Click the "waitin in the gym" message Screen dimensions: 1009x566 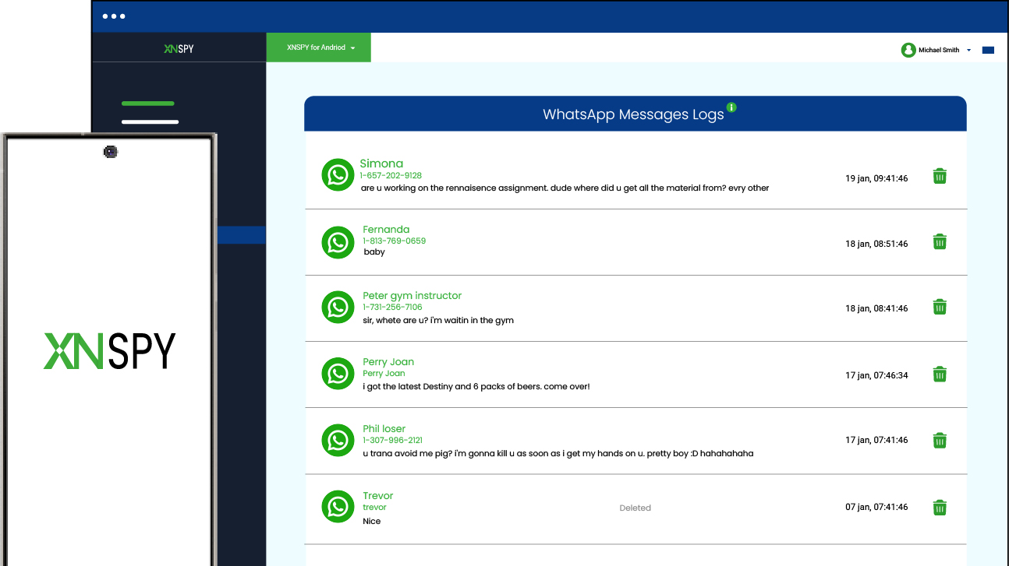coord(438,321)
